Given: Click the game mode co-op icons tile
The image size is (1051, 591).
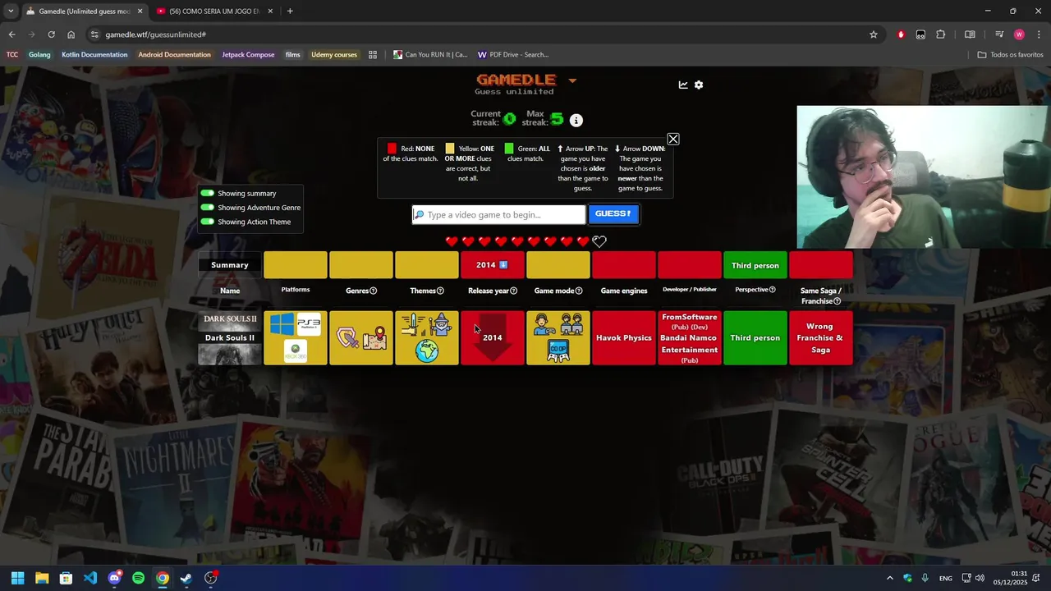Looking at the screenshot, I should tap(558, 337).
